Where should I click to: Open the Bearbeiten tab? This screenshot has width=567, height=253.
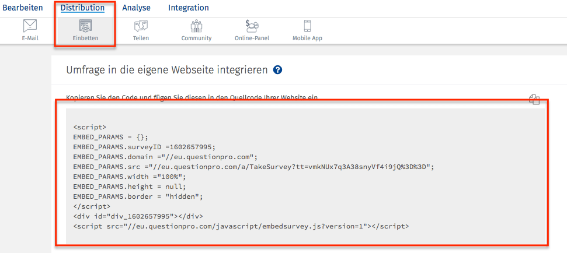(x=22, y=8)
